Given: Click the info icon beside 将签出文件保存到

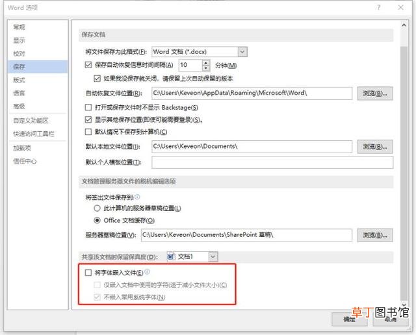Looking at the screenshot, I should coord(137,197).
